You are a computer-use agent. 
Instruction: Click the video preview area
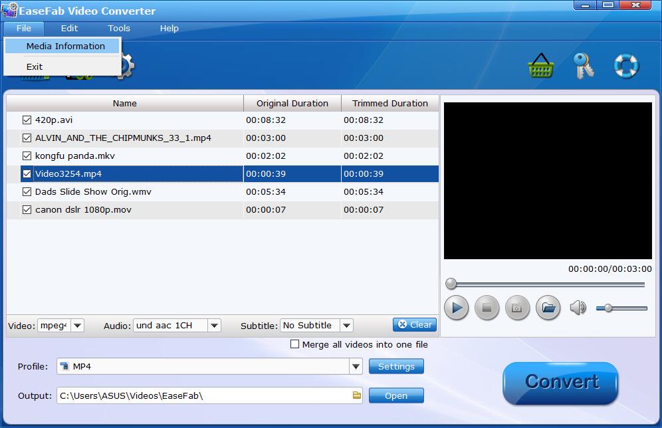548,181
